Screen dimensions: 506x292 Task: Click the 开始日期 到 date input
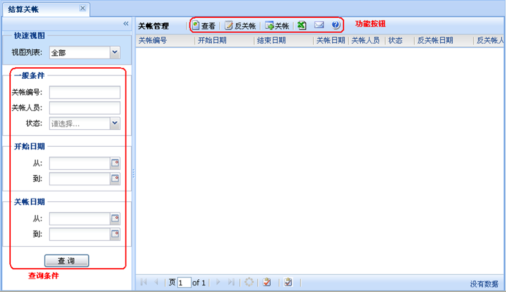80,179
